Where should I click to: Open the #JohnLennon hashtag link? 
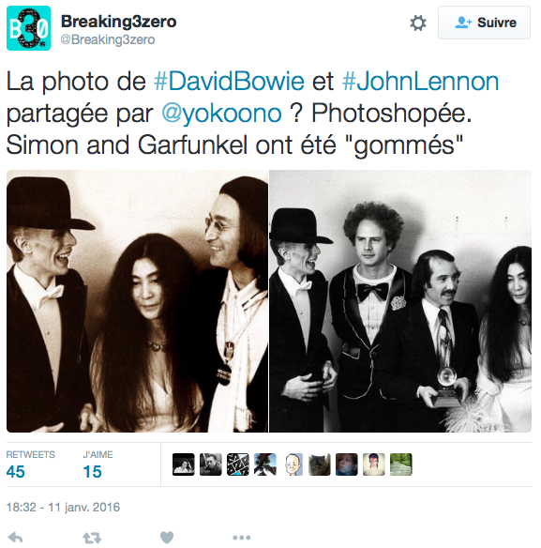[420, 82]
